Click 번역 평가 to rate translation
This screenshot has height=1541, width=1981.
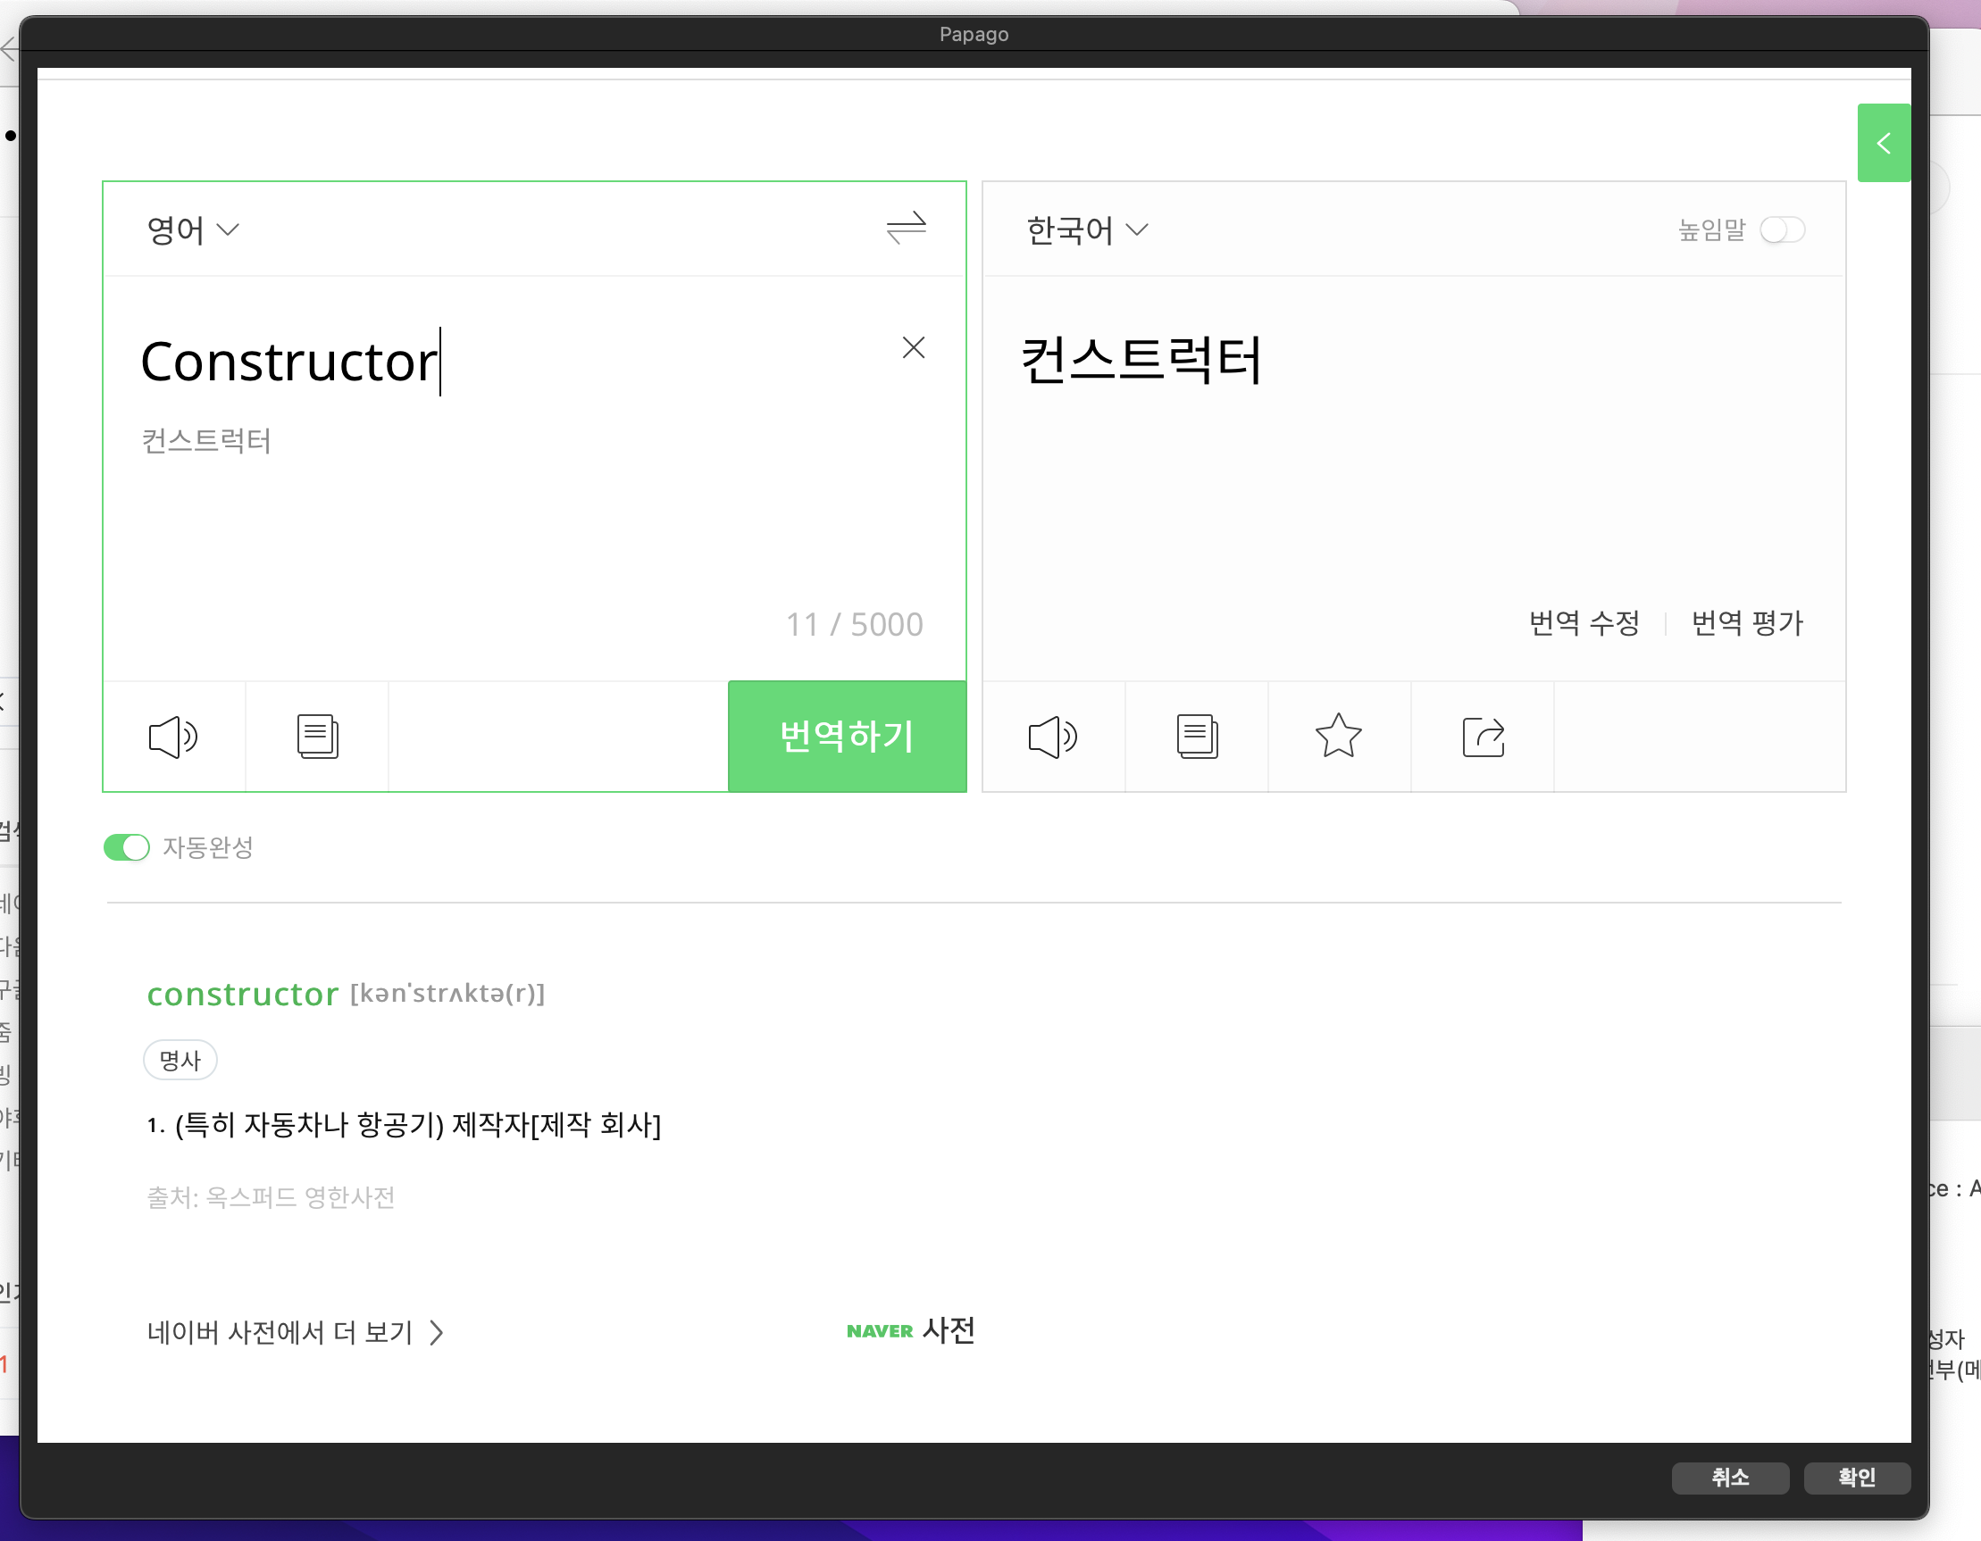pyautogui.click(x=1746, y=623)
